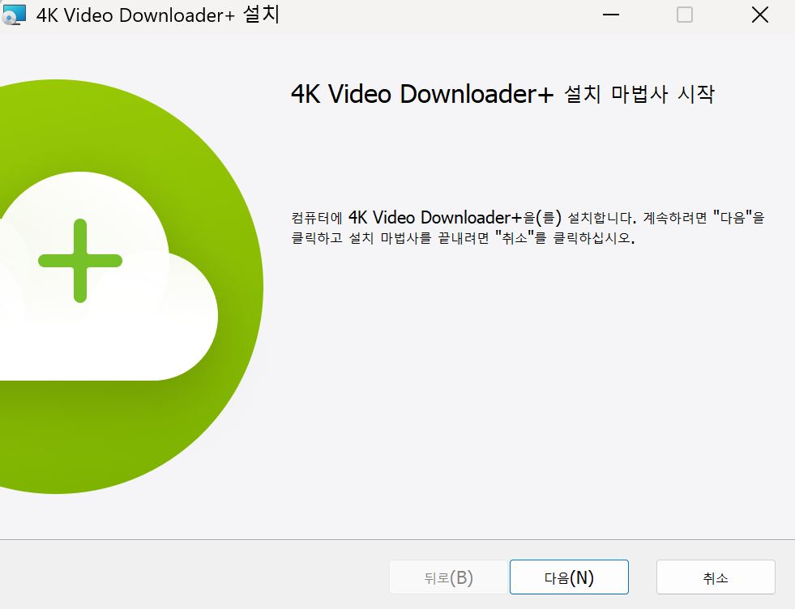
Task: Click the maximize box in the title bar
Action: click(685, 15)
